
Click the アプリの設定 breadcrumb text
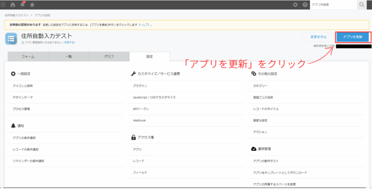click(43, 15)
